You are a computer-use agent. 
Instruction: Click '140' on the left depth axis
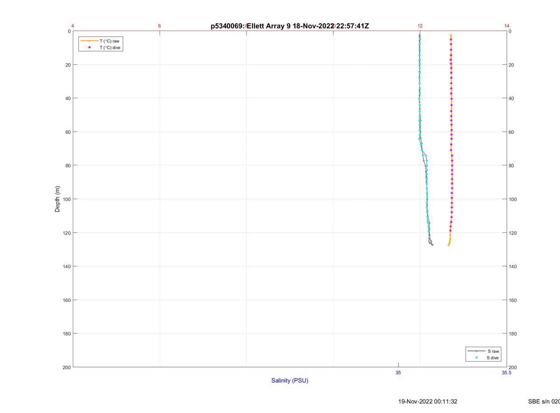point(66,266)
